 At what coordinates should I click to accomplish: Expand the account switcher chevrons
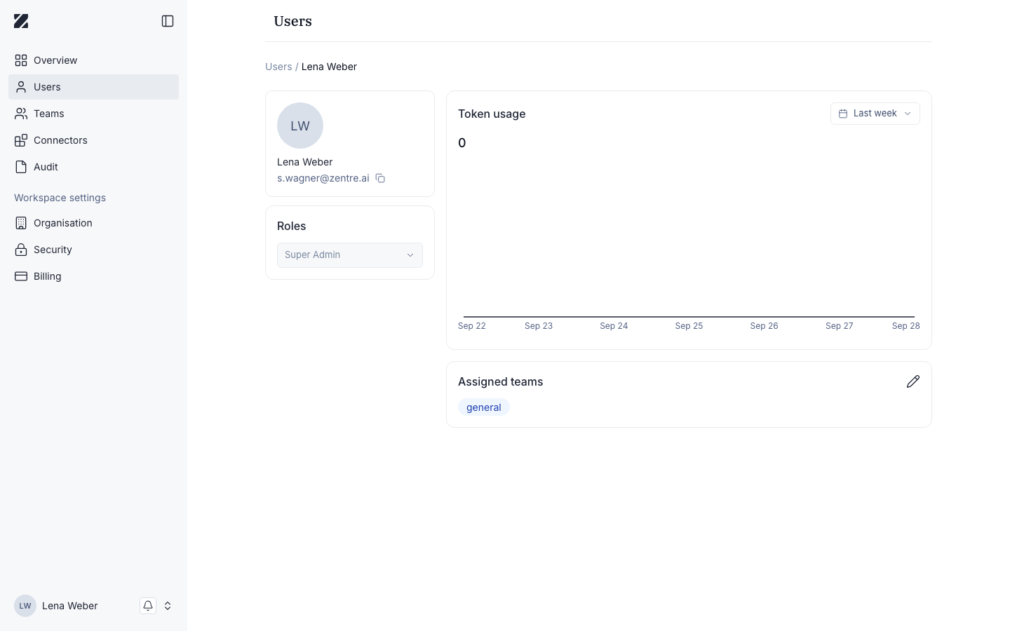pyautogui.click(x=168, y=606)
